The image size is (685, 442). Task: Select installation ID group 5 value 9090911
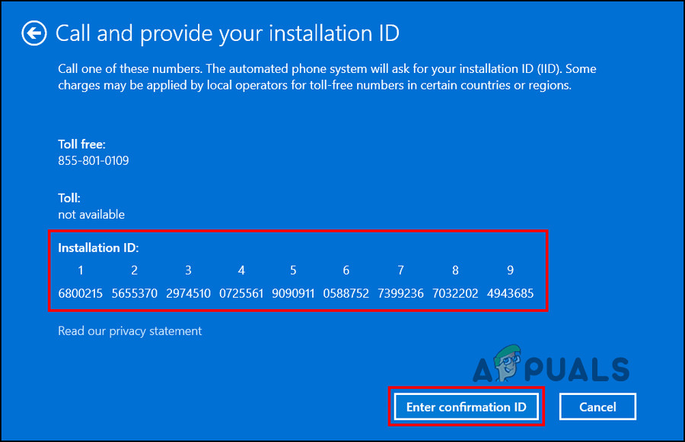[x=293, y=293]
